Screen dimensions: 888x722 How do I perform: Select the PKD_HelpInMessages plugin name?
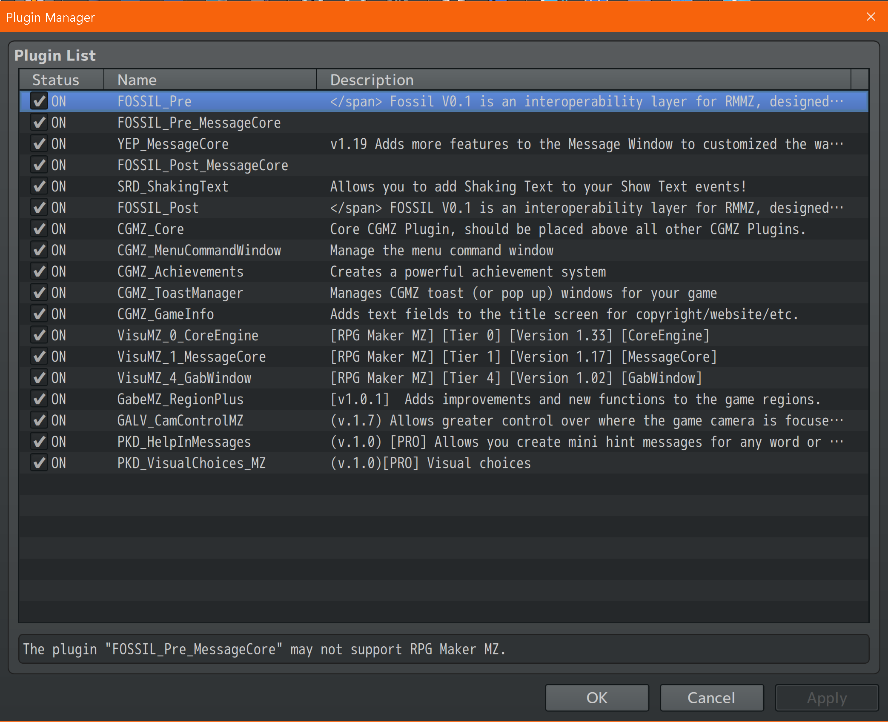(x=184, y=442)
